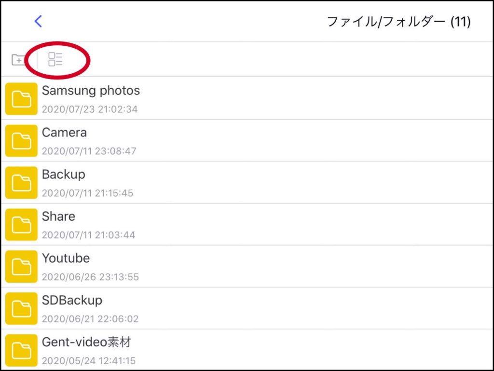
Task: Create a new folder with the plus icon
Action: pos(18,60)
